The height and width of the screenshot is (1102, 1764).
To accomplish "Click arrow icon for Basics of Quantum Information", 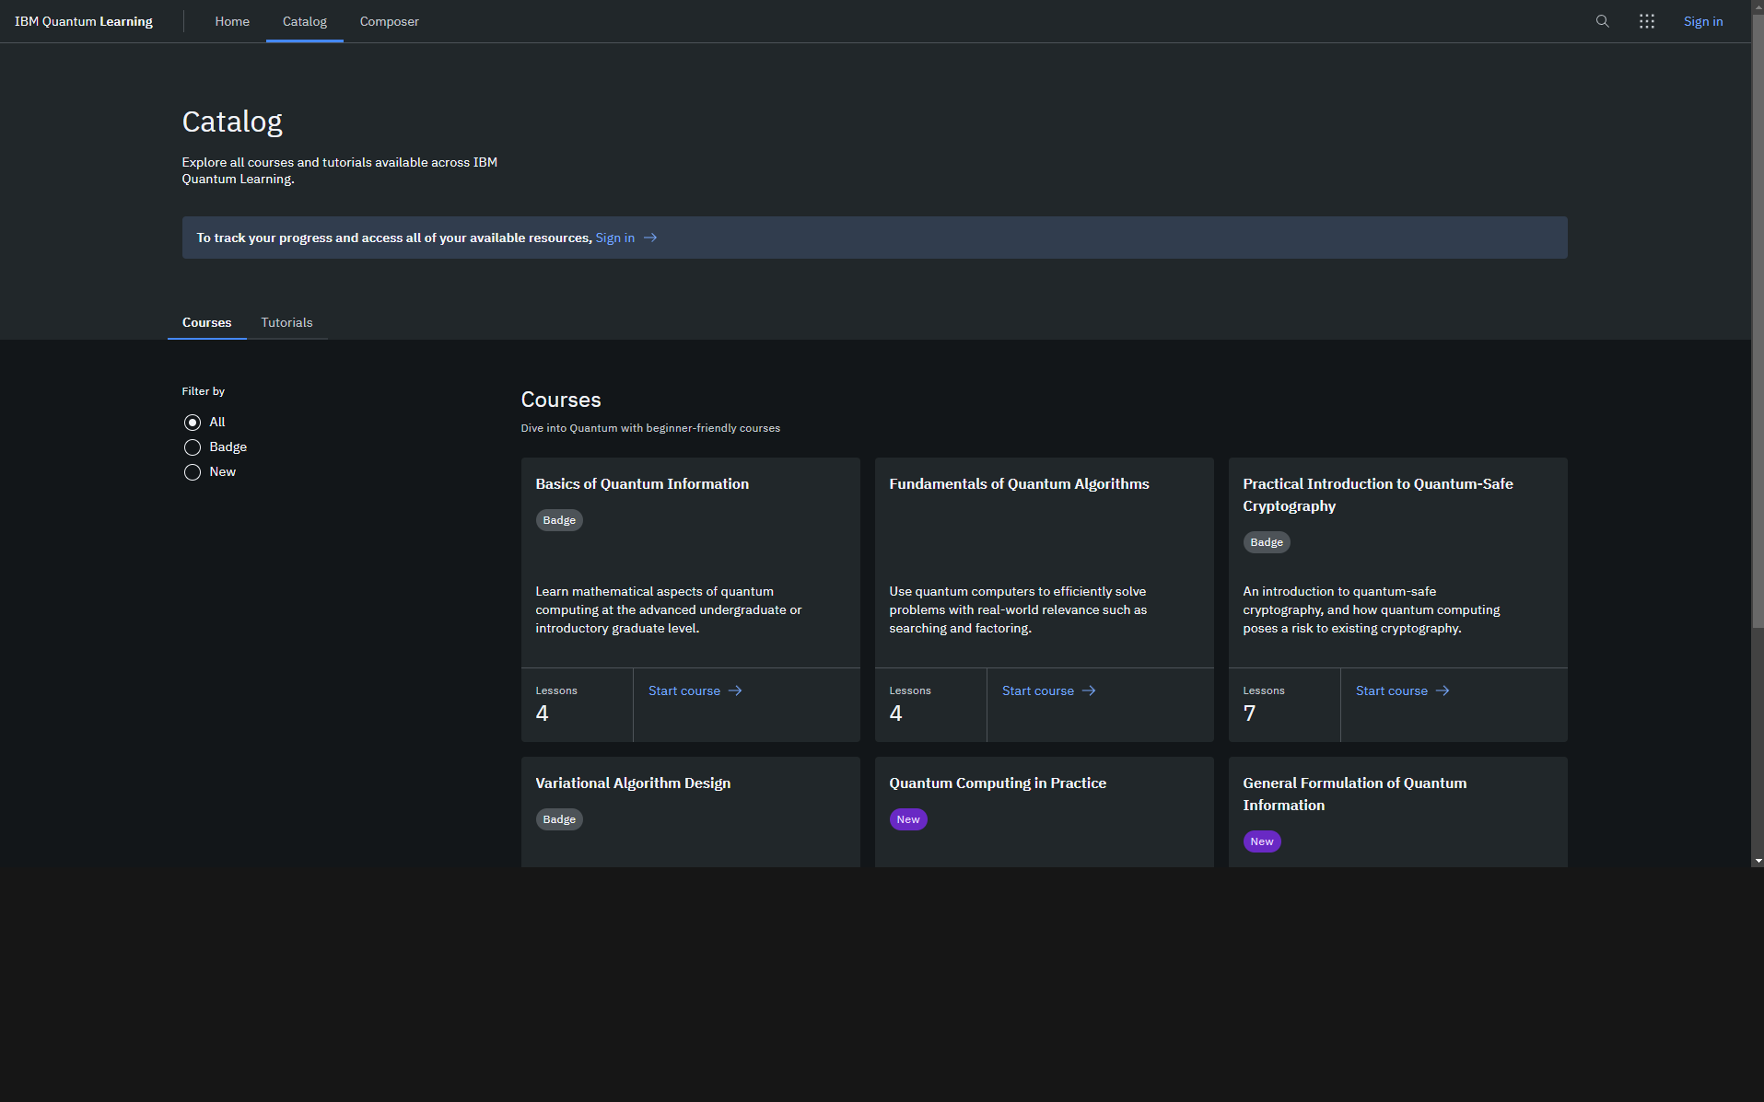I will point(735,690).
